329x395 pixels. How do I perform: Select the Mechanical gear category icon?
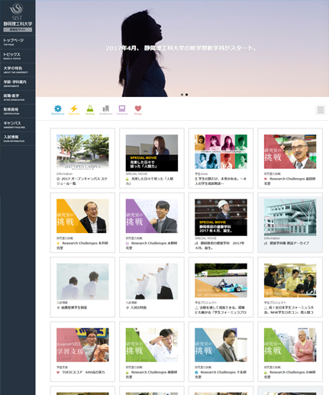click(58, 110)
